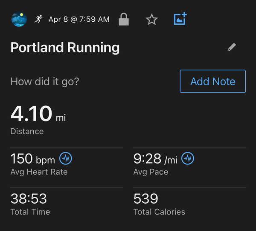Tap the 539 total calories value
The height and width of the screenshot is (231, 256).
[x=146, y=199]
